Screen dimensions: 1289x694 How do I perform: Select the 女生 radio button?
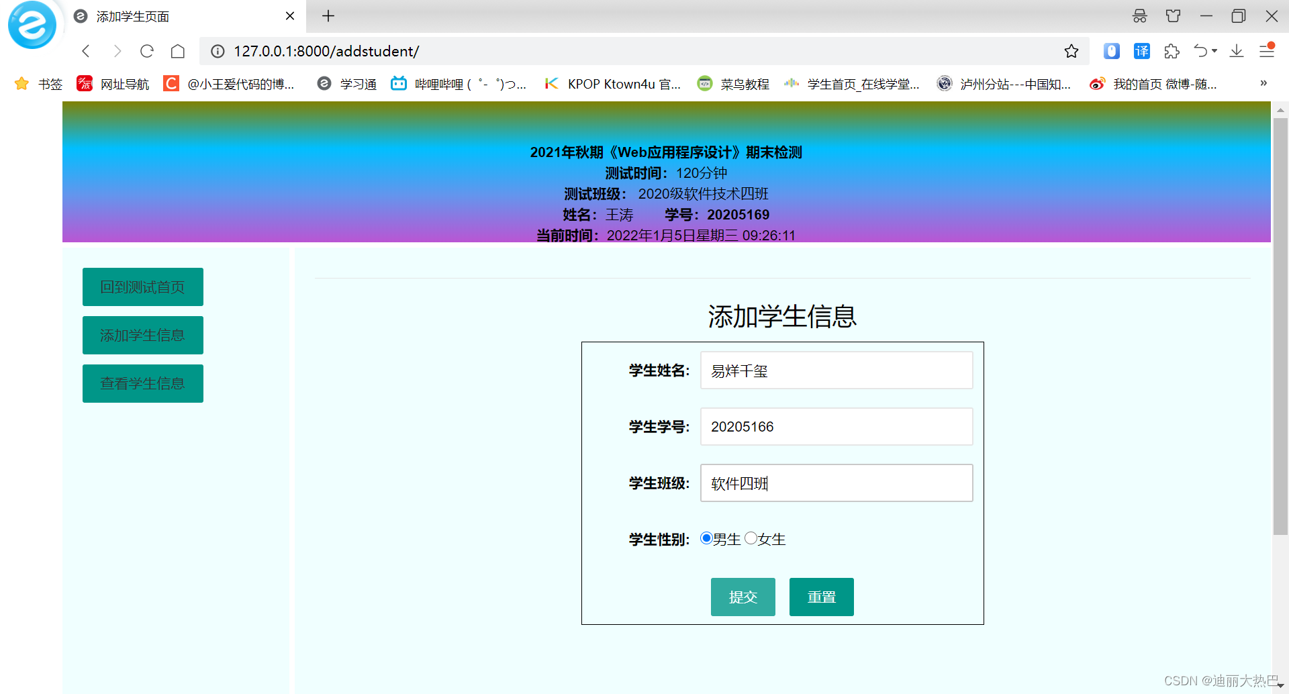point(751,538)
